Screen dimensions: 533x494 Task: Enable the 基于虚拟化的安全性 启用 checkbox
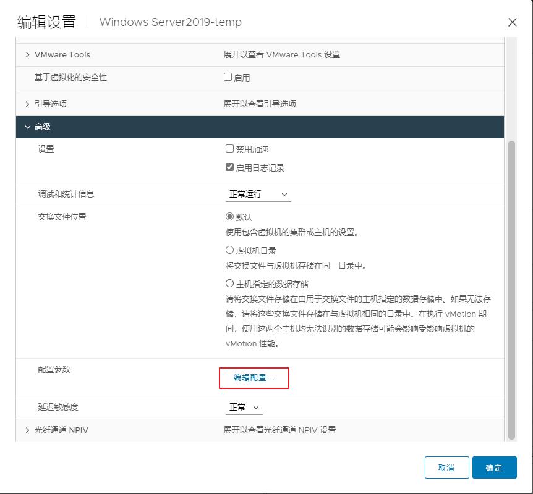click(228, 78)
